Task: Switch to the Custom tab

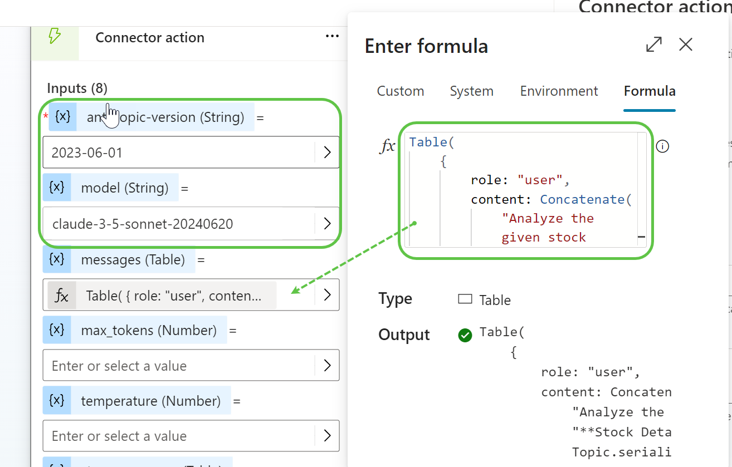Action: (400, 91)
